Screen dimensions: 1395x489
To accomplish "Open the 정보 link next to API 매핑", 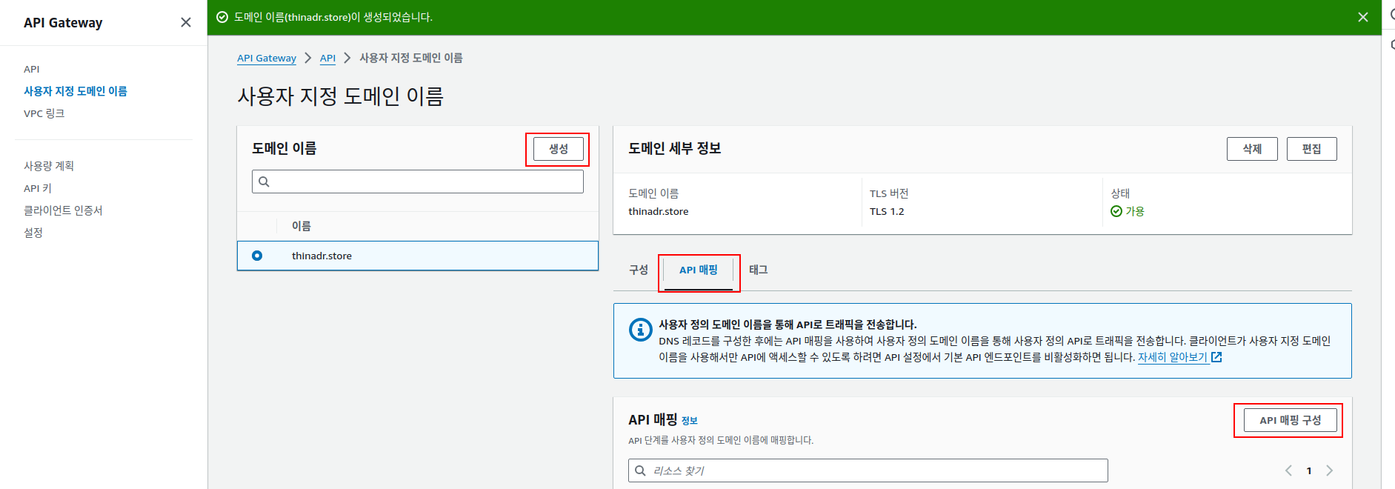I will 690,421.
